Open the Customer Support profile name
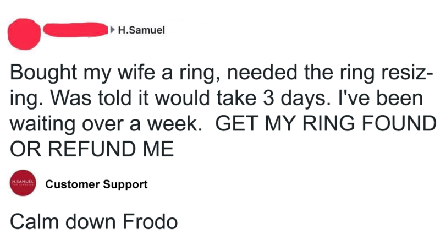This screenshot has width=440, height=245. [x=97, y=185]
